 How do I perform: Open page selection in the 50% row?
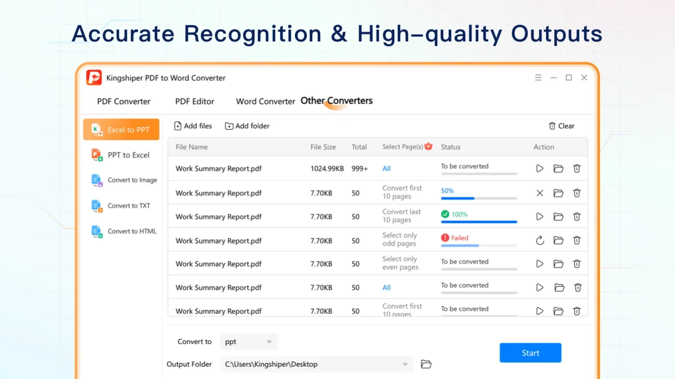tap(402, 192)
